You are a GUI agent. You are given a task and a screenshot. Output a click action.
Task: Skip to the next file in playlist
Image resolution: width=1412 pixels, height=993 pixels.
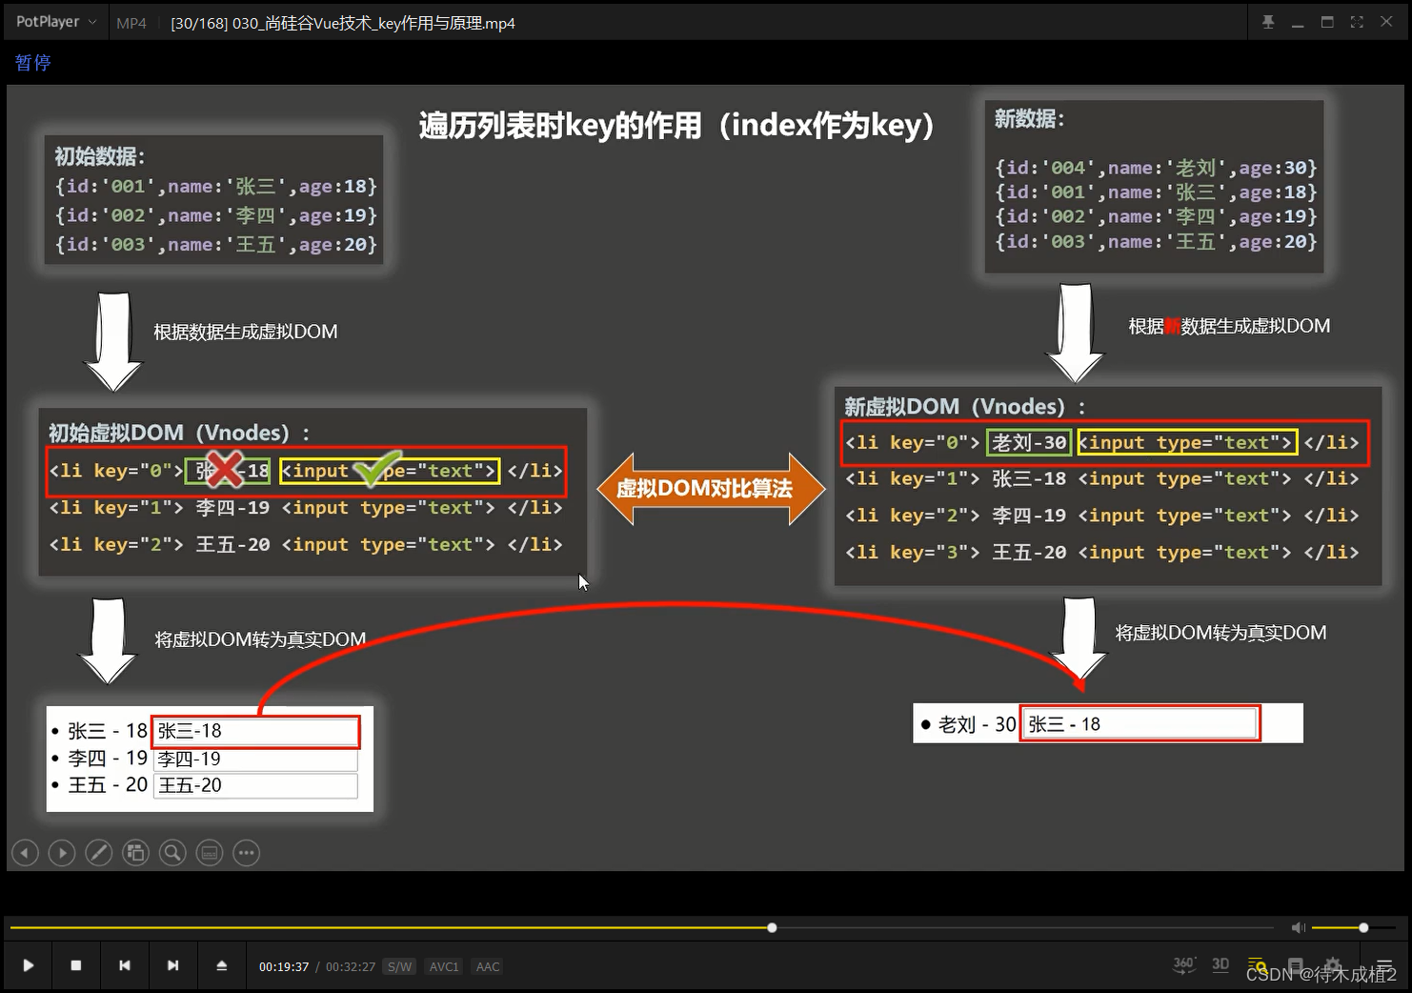pos(172,965)
